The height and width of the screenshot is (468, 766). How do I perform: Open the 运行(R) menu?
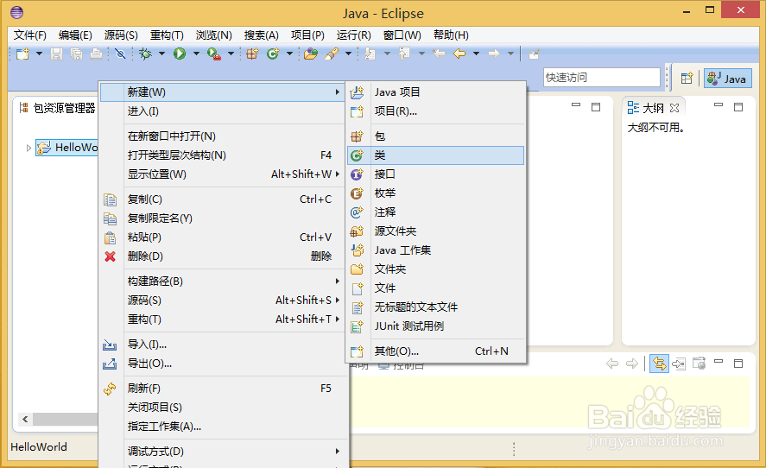tap(354, 35)
